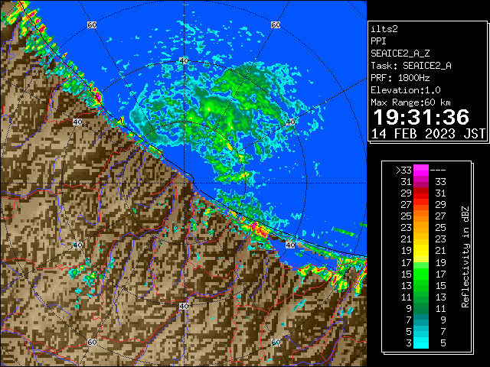Click the 60 range label in southeast land area
490x367 pixels.
276,342
